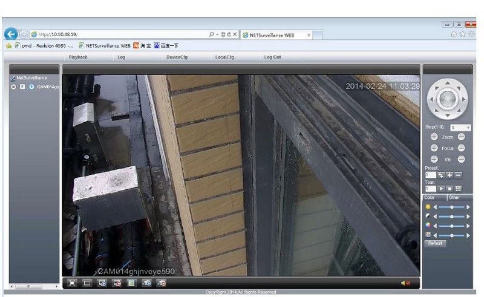Screen dimensions: 484x297
Task: Click the Tour number input field
Action: (x=431, y=189)
